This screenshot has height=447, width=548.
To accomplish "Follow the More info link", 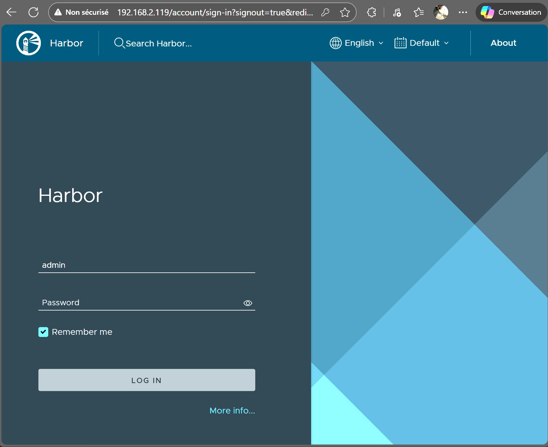I will pyautogui.click(x=232, y=411).
